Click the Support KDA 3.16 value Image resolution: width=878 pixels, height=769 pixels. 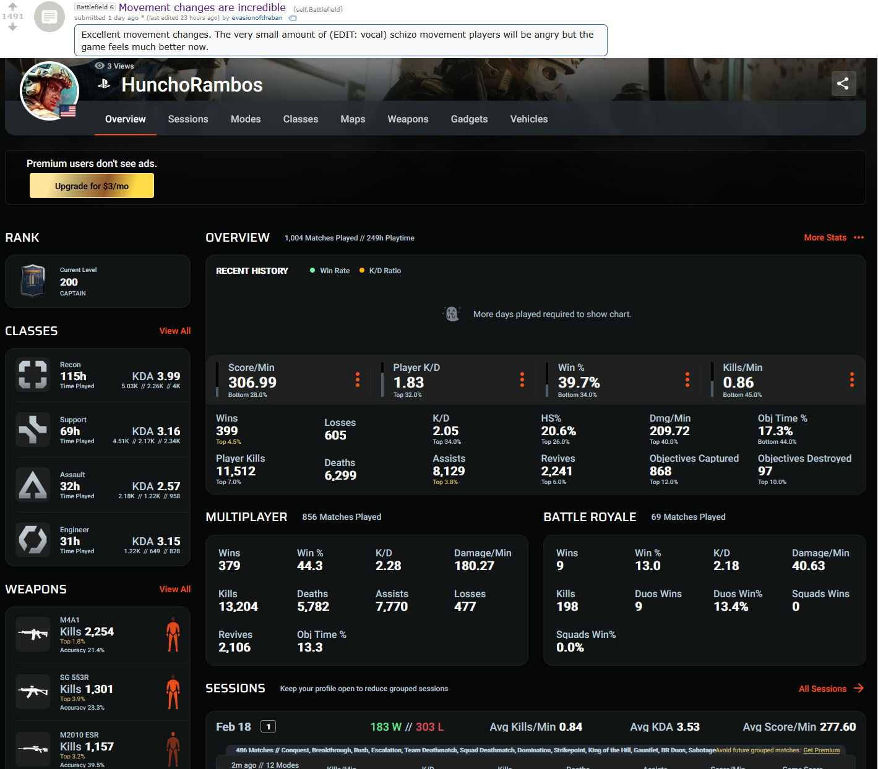coord(157,431)
